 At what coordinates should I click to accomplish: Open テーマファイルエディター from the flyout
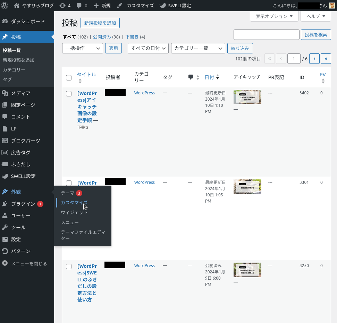[83, 235]
